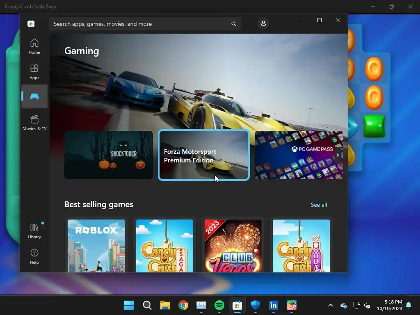The width and height of the screenshot is (420, 315).
Task: Minimize the Microsoft Store window
Action: click(301, 20)
